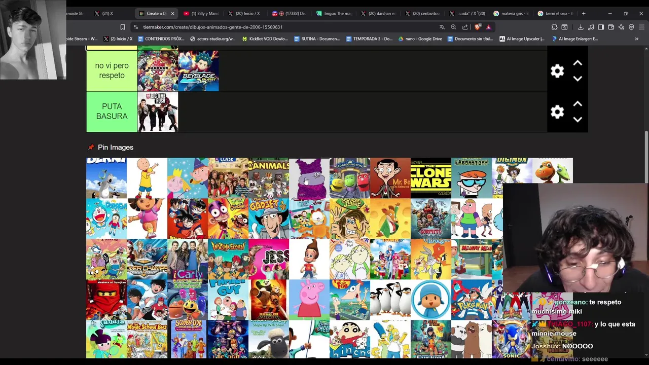Pick the Pocoyo image
649x365 pixels.
[431, 300]
